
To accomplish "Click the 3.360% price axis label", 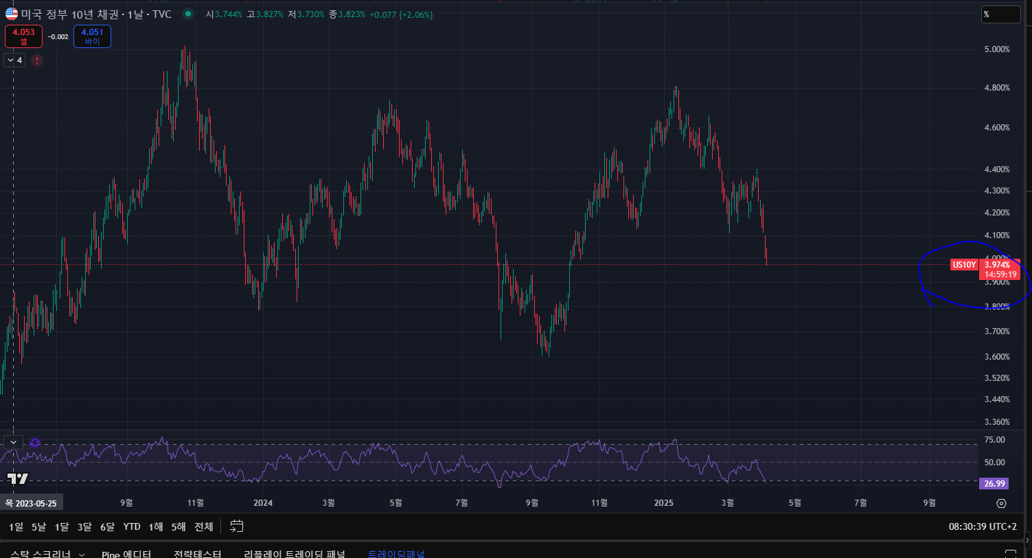I will tap(997, 422).
